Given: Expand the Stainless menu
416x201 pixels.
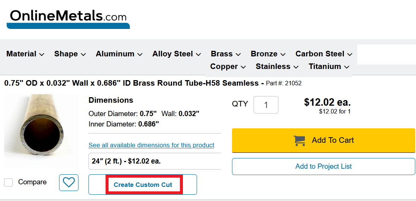Looking at the screenshot, I should (277, 67).
